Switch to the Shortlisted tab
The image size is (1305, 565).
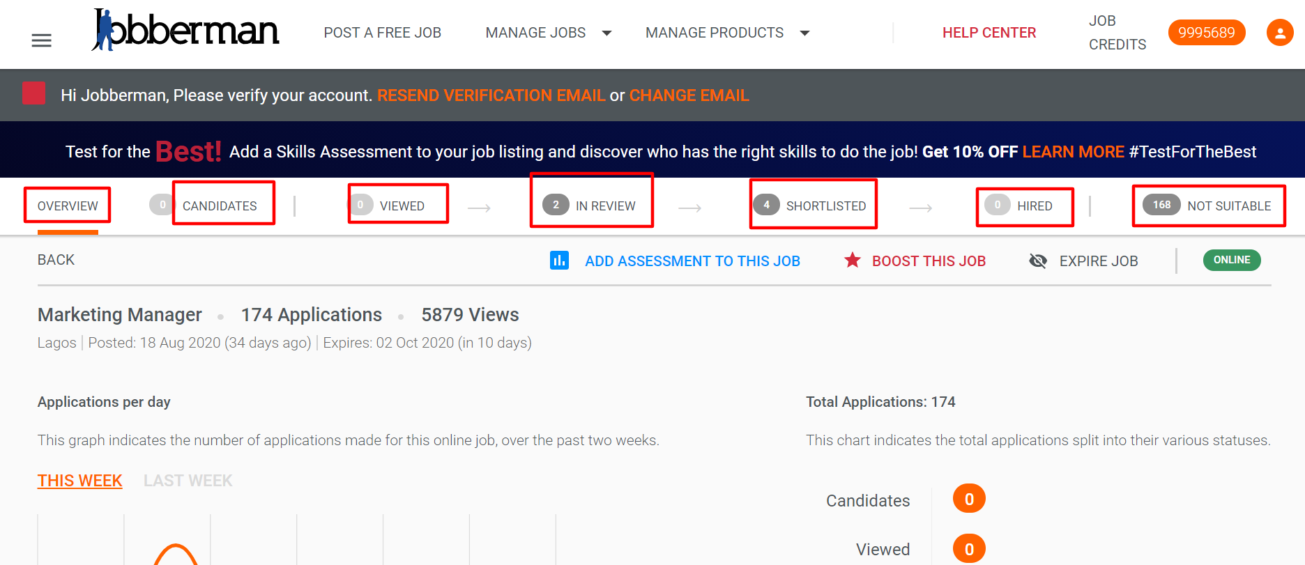click(826, 206)
